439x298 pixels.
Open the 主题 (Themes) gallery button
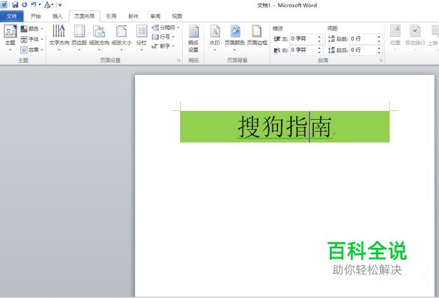tap(10, 38)
